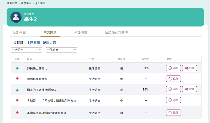The height and width of the screenshot is (123, 210).
Task: Open 成績 for 野餐墊上的文化
Action: click(x=189, y=68)
